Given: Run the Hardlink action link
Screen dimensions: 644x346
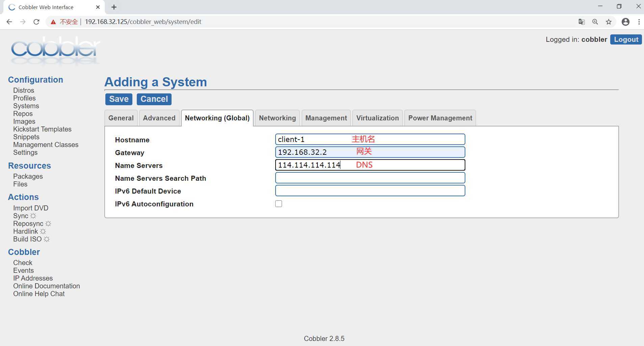Looking at the screenshot, I should pos(26,231).
